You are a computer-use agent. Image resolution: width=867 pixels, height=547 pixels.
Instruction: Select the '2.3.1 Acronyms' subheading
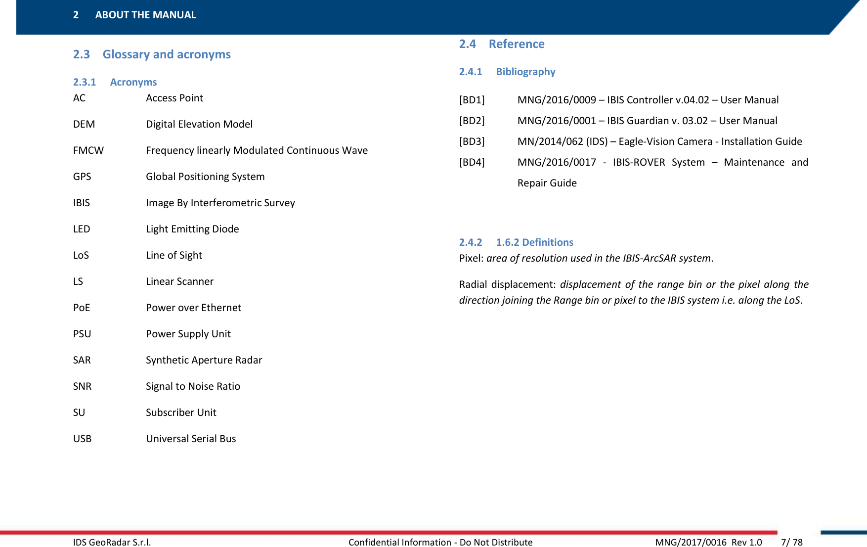[115, 82]
